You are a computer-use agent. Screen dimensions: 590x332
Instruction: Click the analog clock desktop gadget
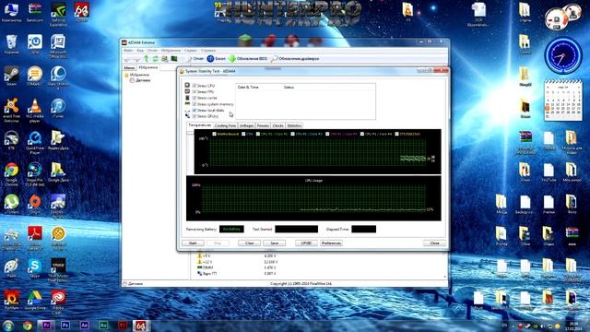(x=563, y=55)
